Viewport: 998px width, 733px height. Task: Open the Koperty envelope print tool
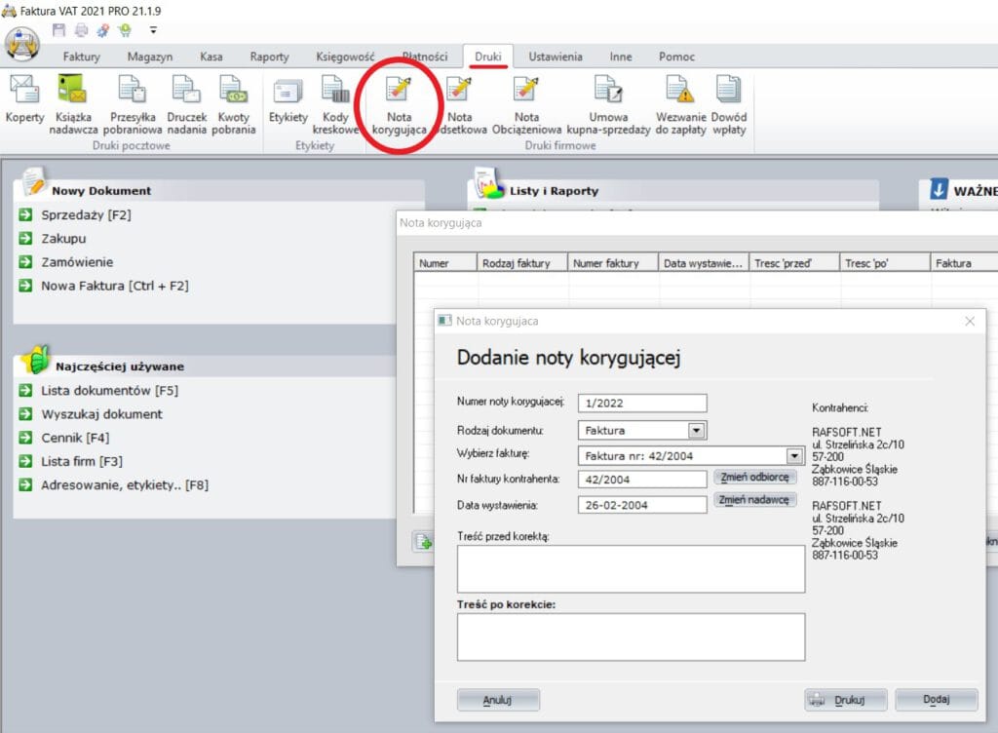pos(24,92)
